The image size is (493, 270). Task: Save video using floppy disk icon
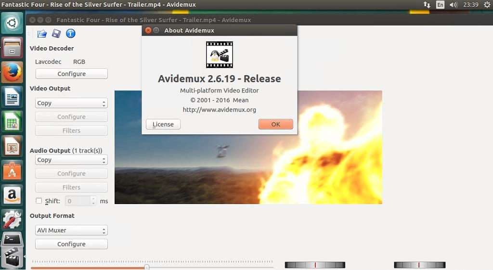56,33
